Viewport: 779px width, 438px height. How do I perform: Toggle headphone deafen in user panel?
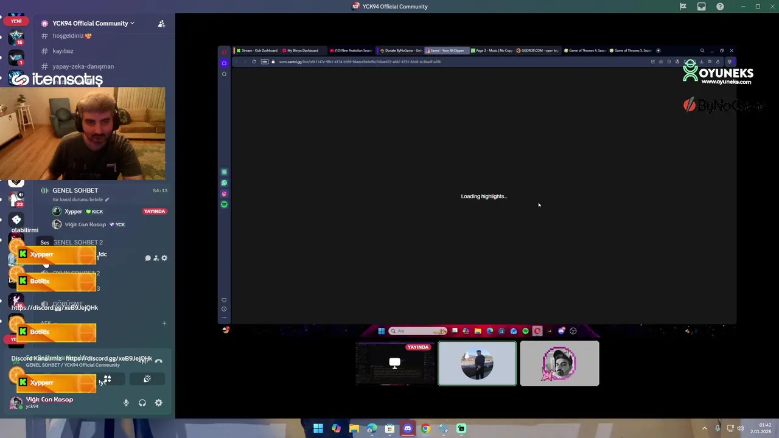click(142, 403)
